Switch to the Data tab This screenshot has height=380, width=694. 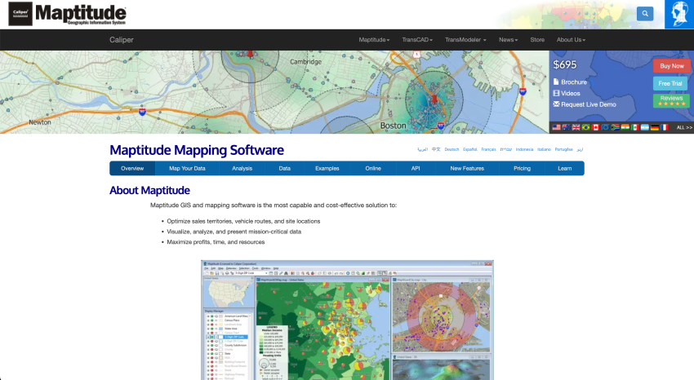pos(285,168)
